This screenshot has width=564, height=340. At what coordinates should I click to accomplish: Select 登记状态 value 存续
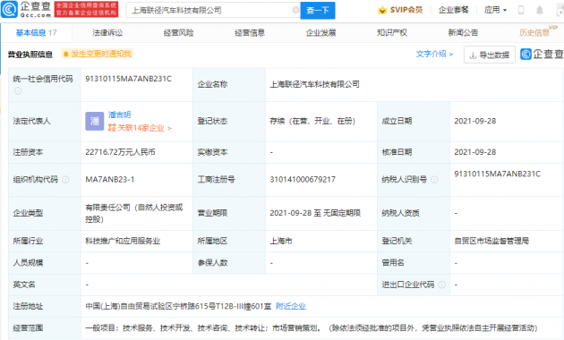pyautogui.click(x=312, y=121)
